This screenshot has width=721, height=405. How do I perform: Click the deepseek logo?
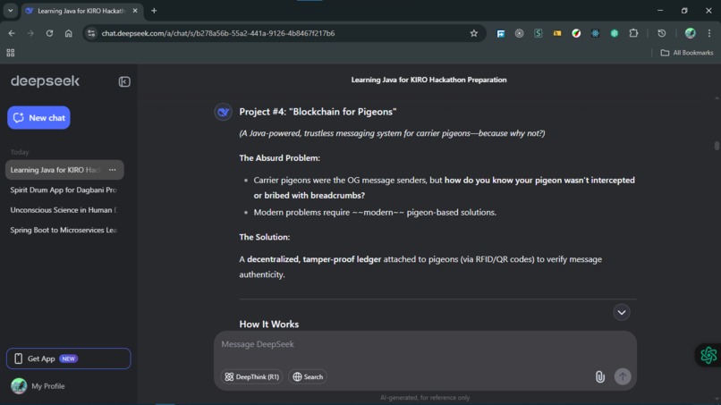coord(45,80)
